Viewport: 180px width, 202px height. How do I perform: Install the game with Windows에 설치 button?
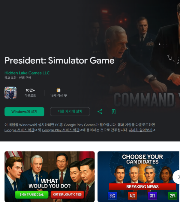click(x=24, y=112)
